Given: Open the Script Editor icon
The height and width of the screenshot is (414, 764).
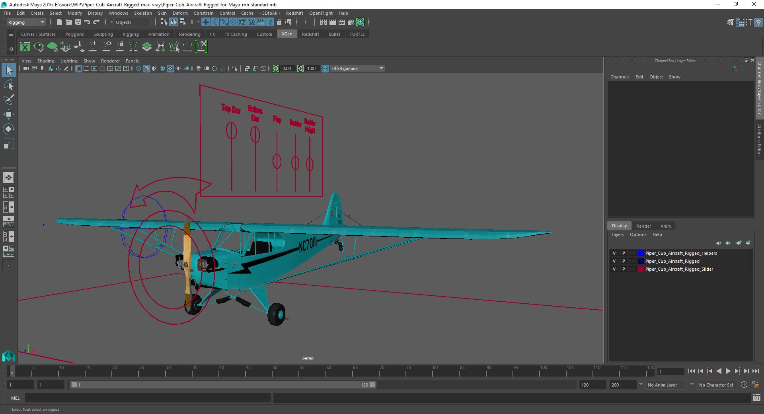Looking at the screenshot, I should point(757,398).
